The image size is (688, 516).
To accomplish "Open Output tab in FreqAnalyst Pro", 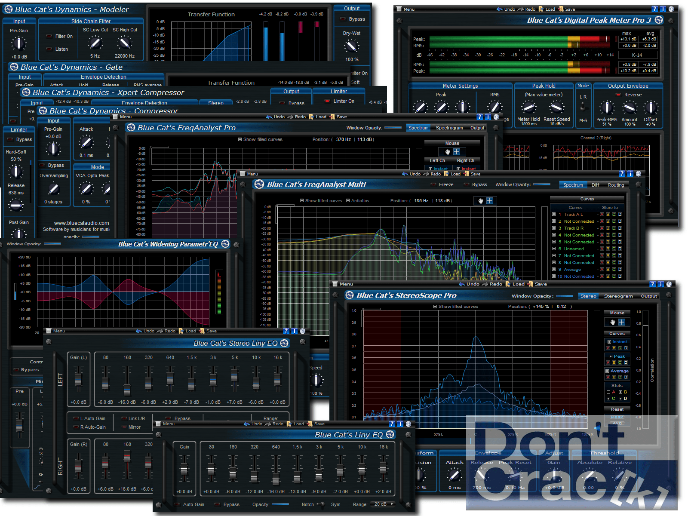I will tap(477, 128).
